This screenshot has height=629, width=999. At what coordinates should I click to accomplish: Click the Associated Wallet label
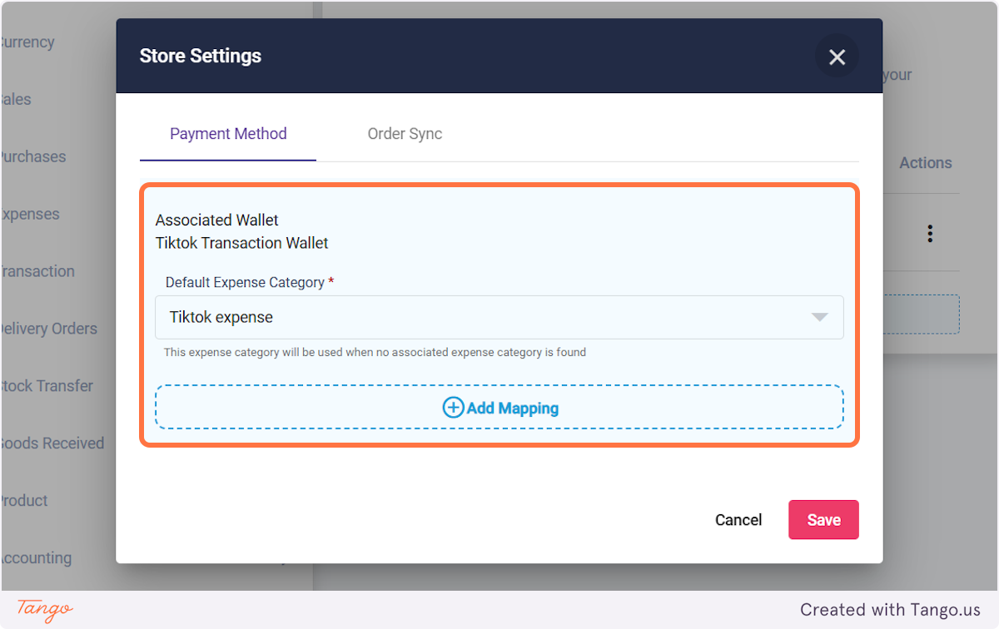tap(216, 220)
